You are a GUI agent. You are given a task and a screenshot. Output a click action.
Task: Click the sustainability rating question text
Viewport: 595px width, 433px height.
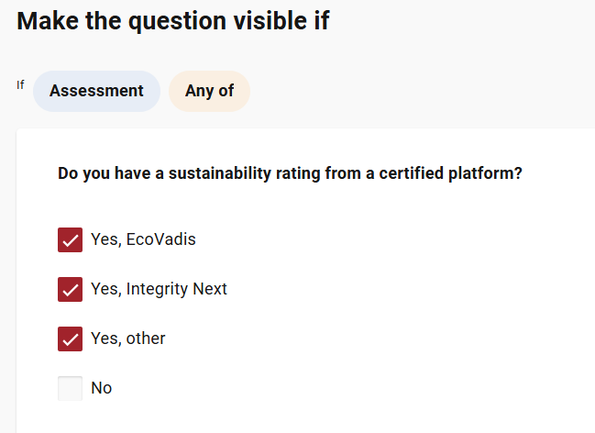[x=290, y=172]
